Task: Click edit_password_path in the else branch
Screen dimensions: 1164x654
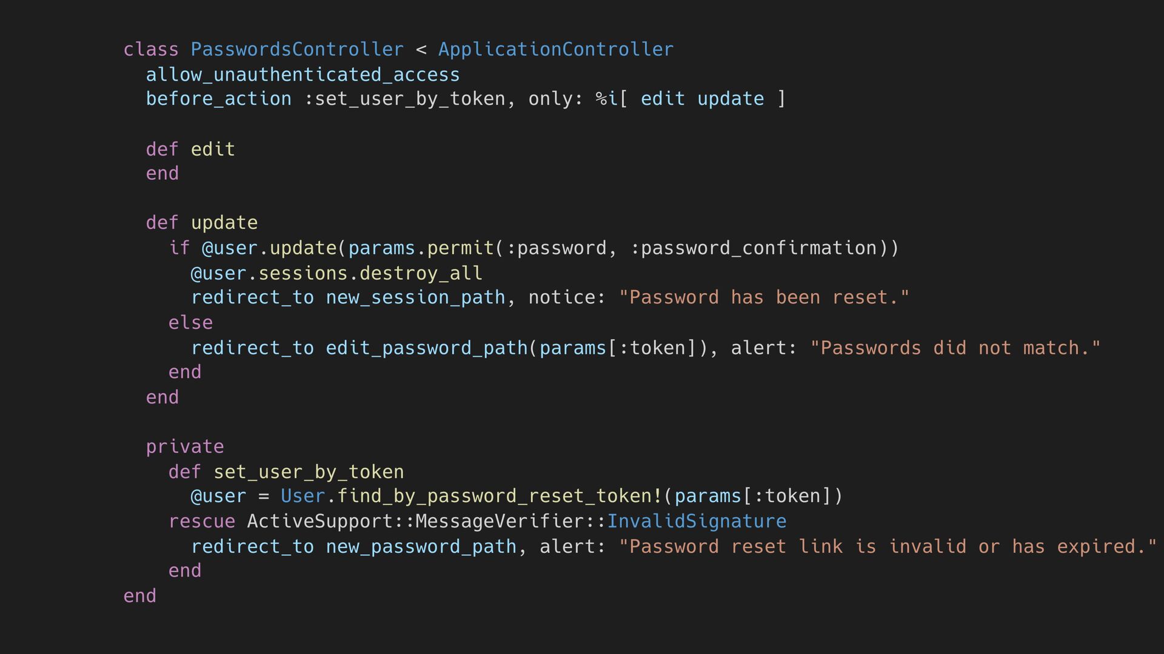Action: point(427,348)
